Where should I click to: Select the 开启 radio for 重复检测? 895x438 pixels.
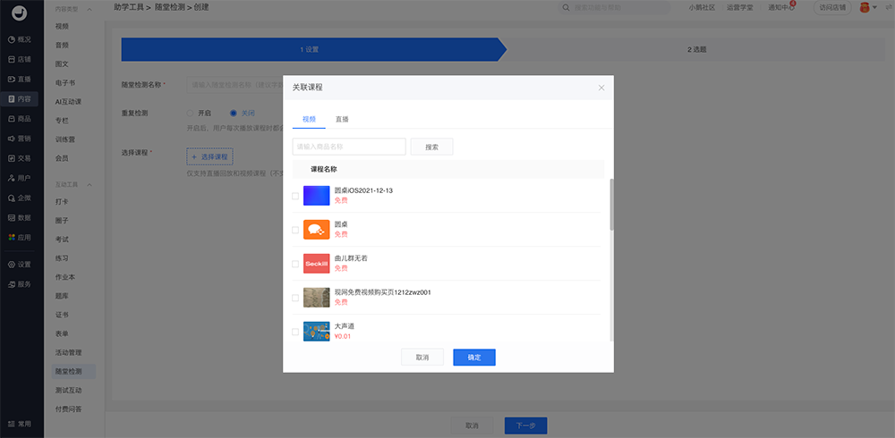pos(191,114)
